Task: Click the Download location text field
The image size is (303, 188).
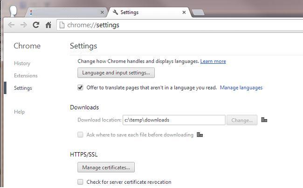Action: pos(174,120)
